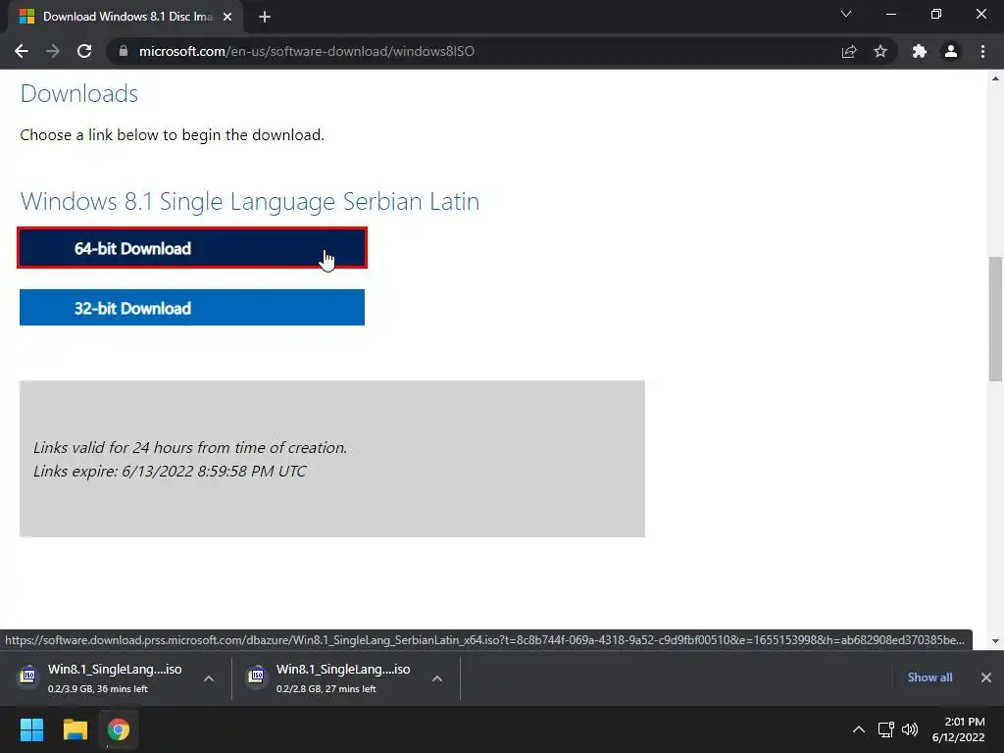This screenshot has height=753, width=1004.
Task: Click the scrollbar up arrow
Action: (995, 78)
